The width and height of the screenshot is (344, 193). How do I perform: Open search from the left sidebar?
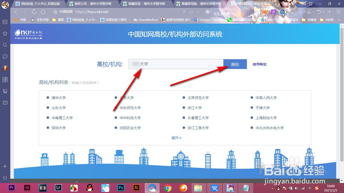pyautogui.click(x=5, y=45)
